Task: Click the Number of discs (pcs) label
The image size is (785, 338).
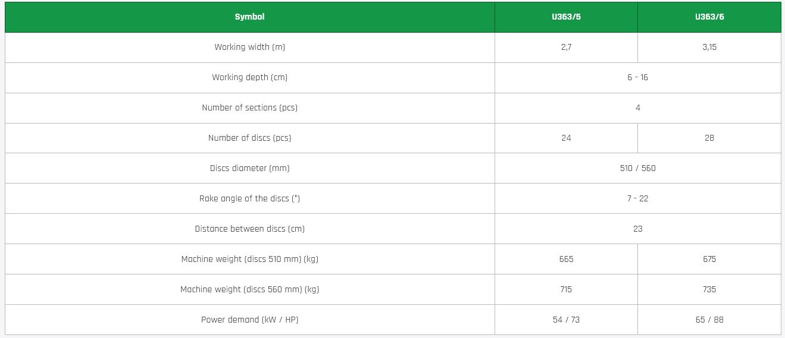Action: pos(249,138)
